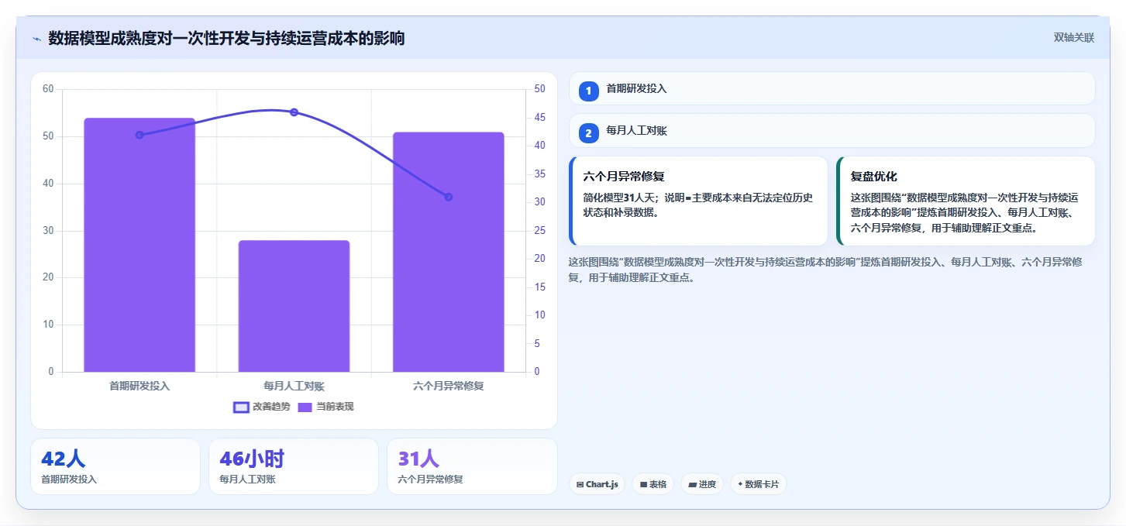Click the 31人 stat card
Viewport: 1126px width, 526px height.
pyautogui.click(x=472, y=466)
